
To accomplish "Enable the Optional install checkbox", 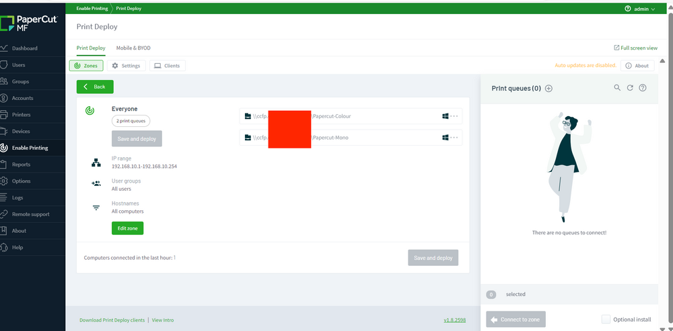I will [606, 320].
